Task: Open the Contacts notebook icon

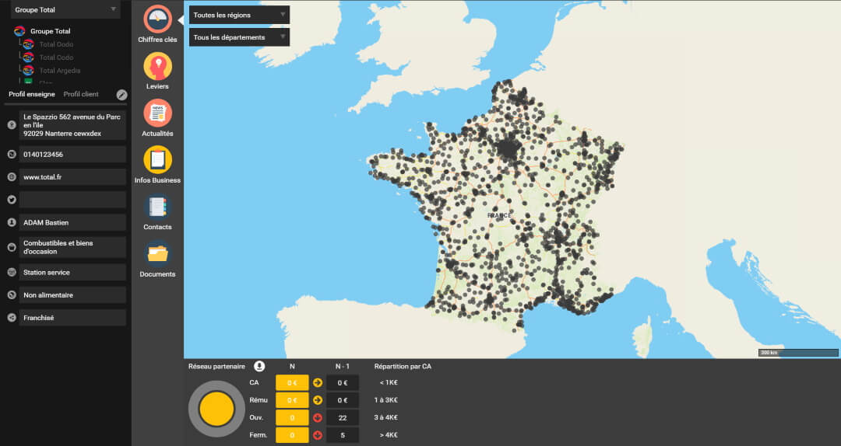Action: click(x=157, y=207)
